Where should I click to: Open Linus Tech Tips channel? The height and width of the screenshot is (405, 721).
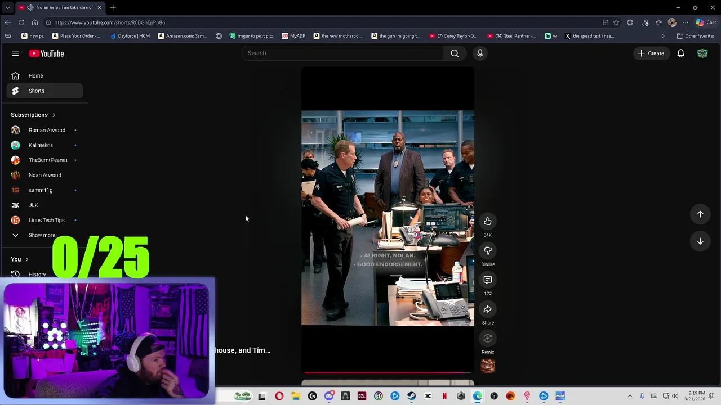tap(45, 220)
